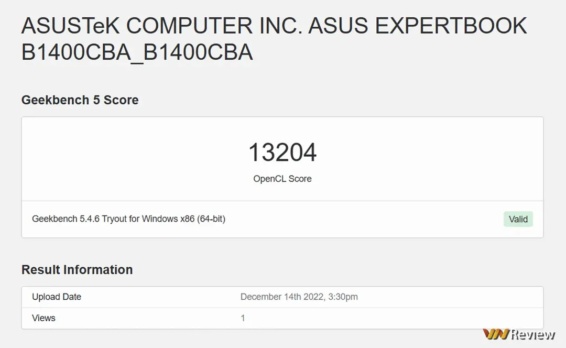Select the OpenCL Score label
Viewport: 566px width, 348px height.
[282, 179]
